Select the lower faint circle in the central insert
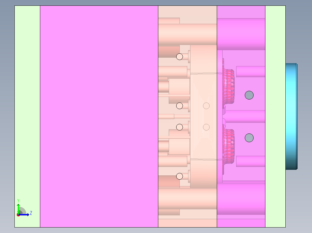The width and height of the screenshot is (312, 233). click(206, 127)
